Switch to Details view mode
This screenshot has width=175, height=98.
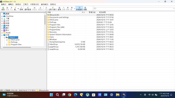point(79,8)
